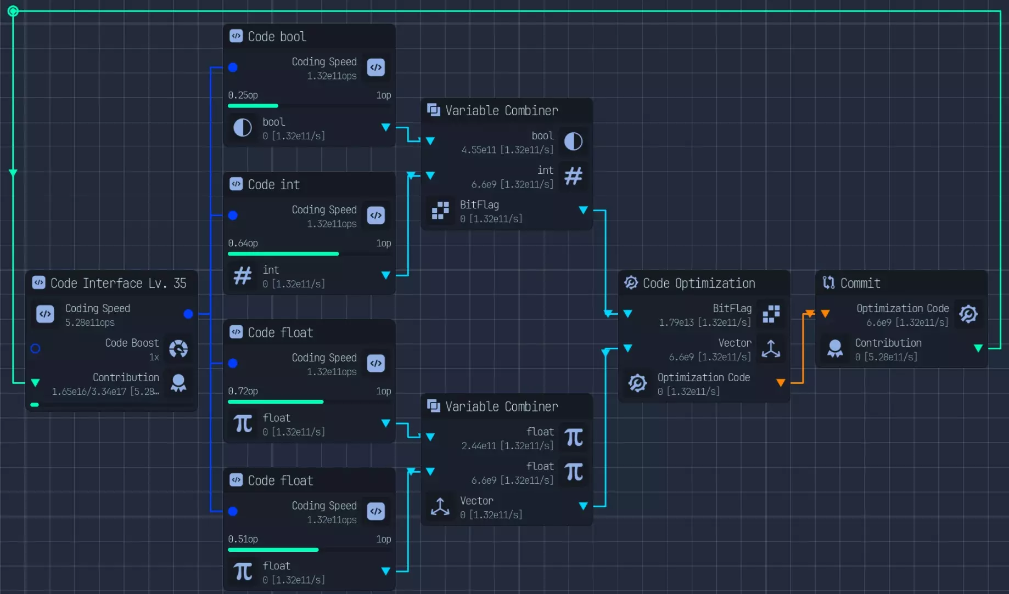Click the '1.79e13 [1.32e11/s]' BitFlag value
The width and height of the screenshot is (1009, 594).
(x=705, y=323)
